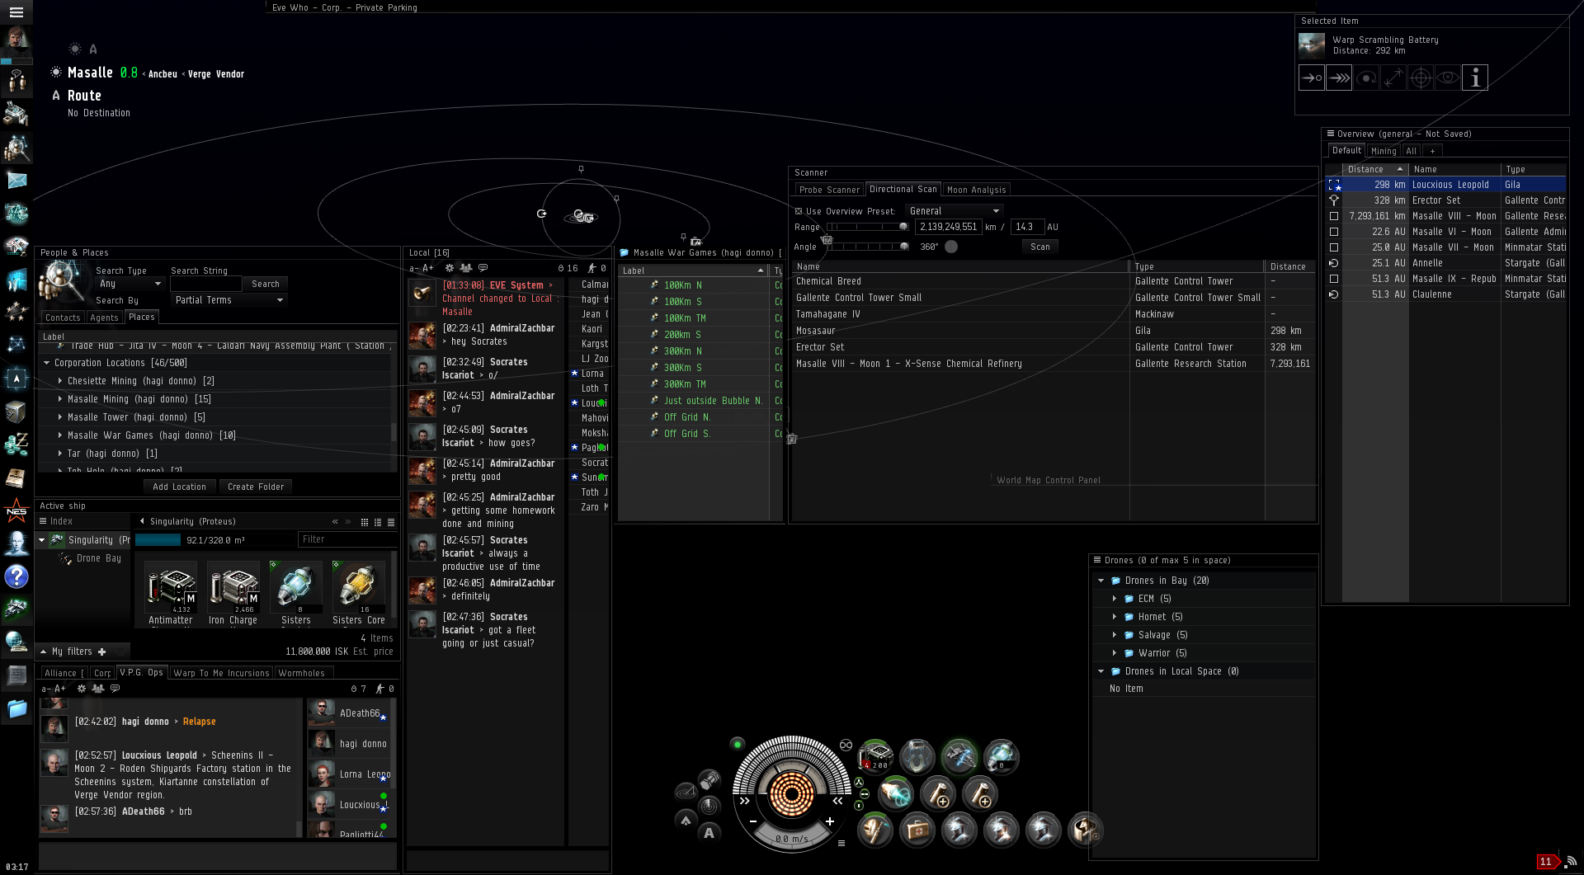Click the autopilot A button on HUD
Screen dimensions: 1584x875
click(x=709, y=833)
